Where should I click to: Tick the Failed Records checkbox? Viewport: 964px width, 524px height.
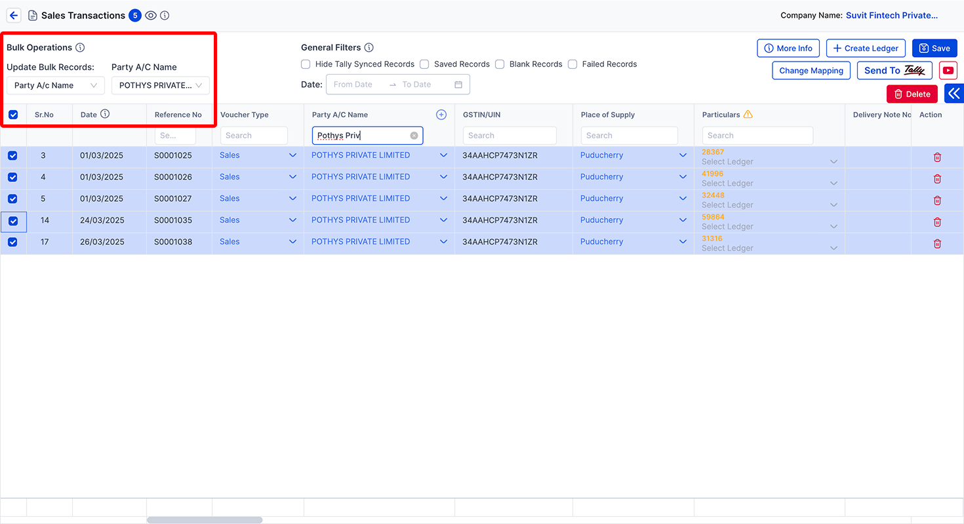572,64
